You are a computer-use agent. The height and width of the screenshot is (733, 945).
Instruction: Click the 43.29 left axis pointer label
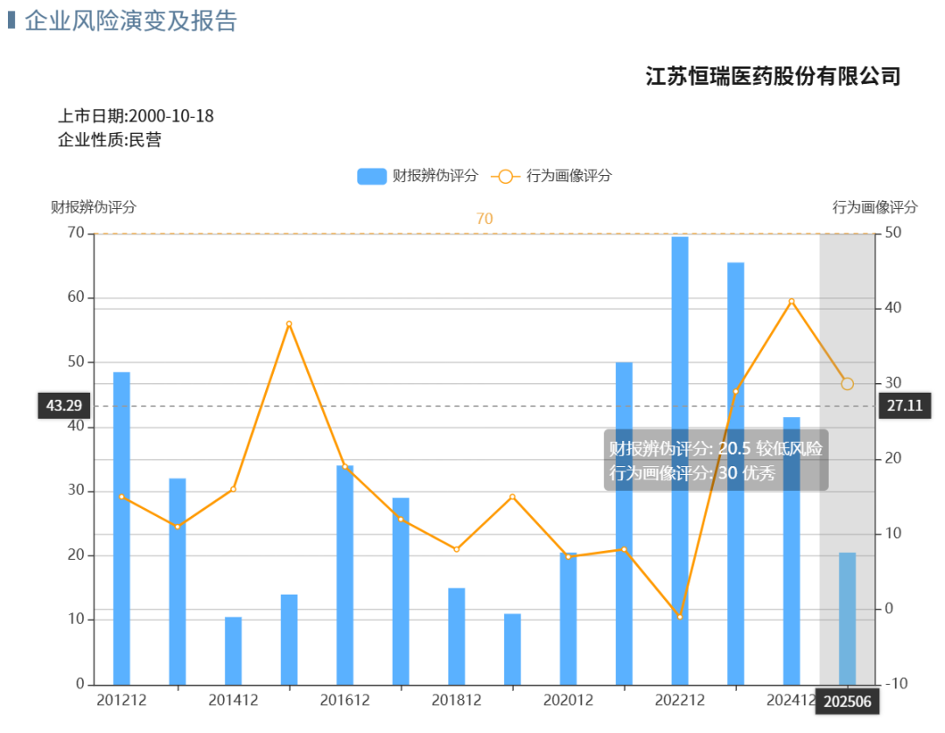coord(64,405)
